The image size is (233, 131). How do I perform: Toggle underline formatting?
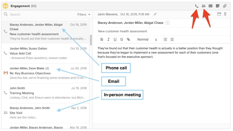pyautogui.click(x=115, y=39)
